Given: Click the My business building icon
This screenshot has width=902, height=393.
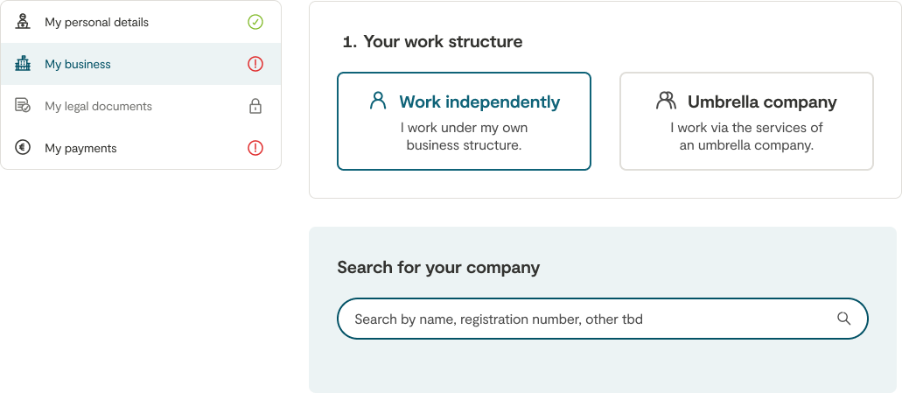Looking at the screenshot, I should tap(23, 64).
